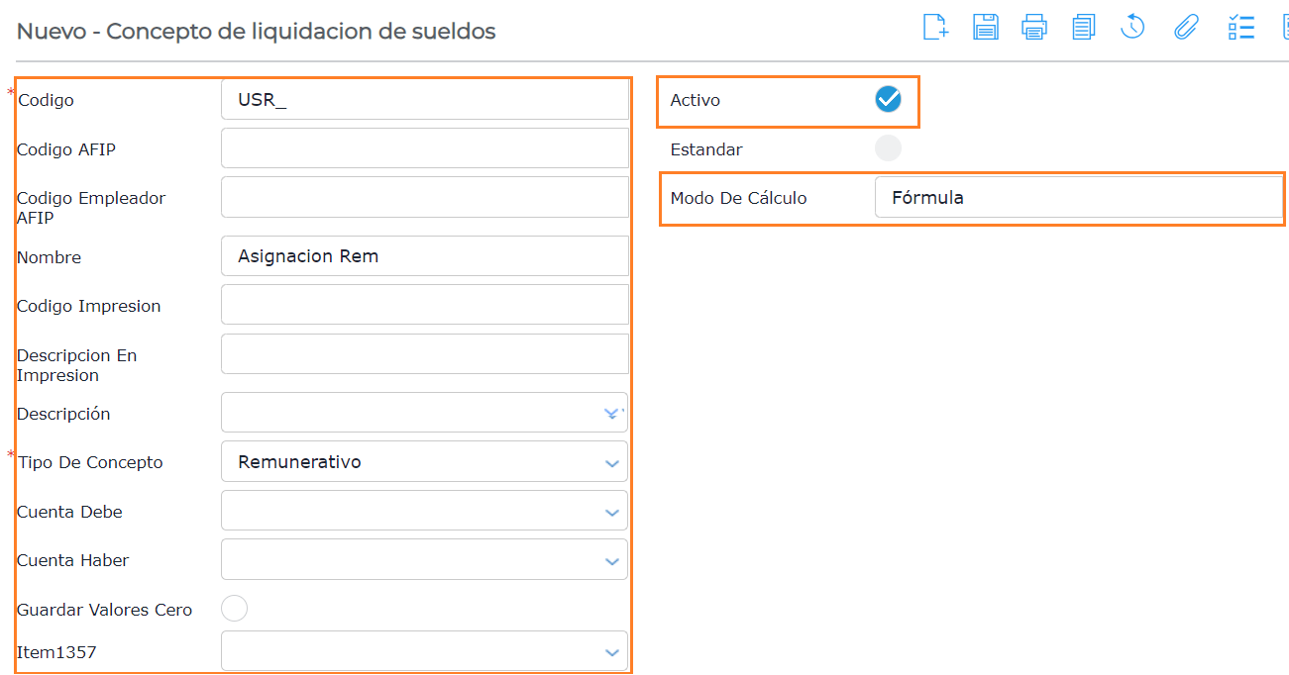This screenshot has width=1289, height=675.
Task: Enable Guardar Valores Cero option
Action: click(234, 609)
